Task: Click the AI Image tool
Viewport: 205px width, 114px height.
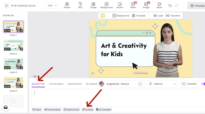Action: (146, 5)
